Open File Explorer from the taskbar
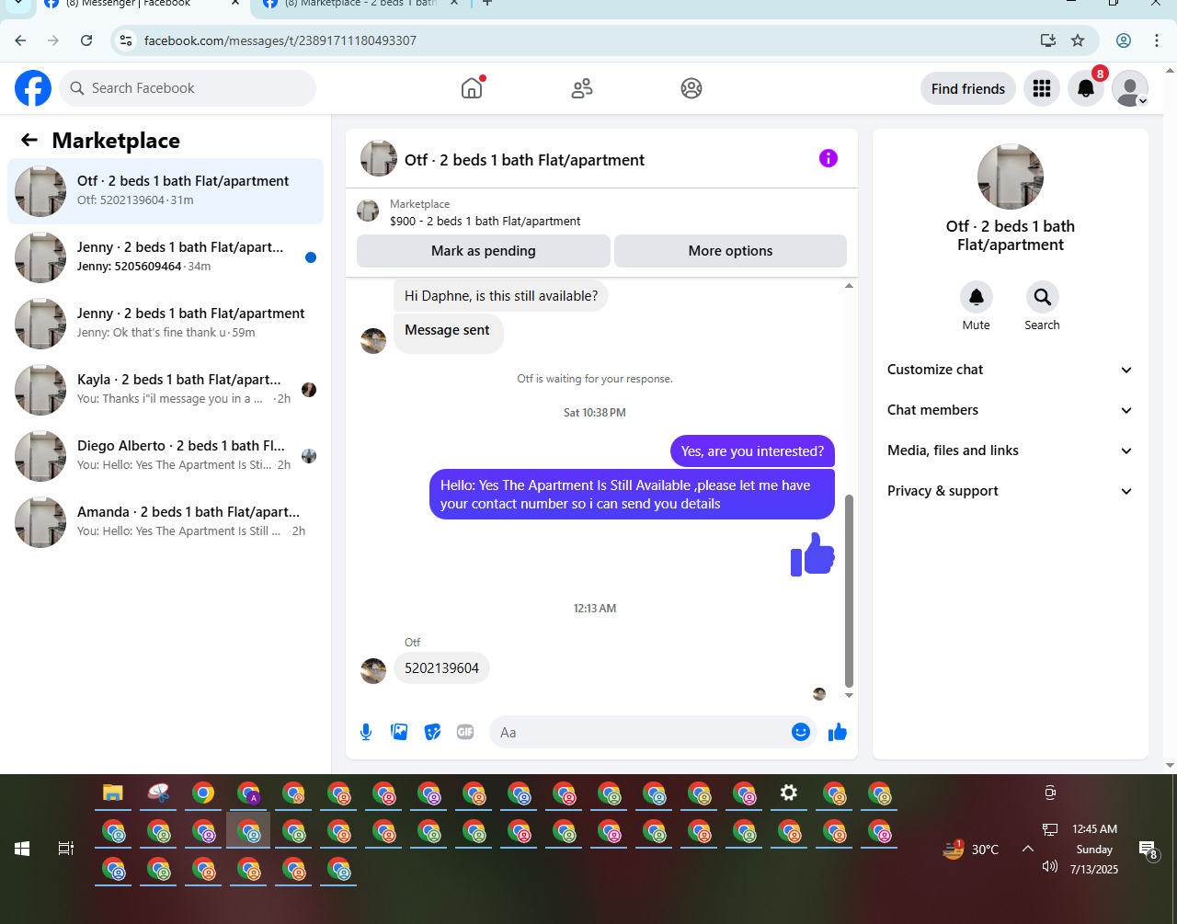Screen dimensions: 1177x924 pos(113,793)
